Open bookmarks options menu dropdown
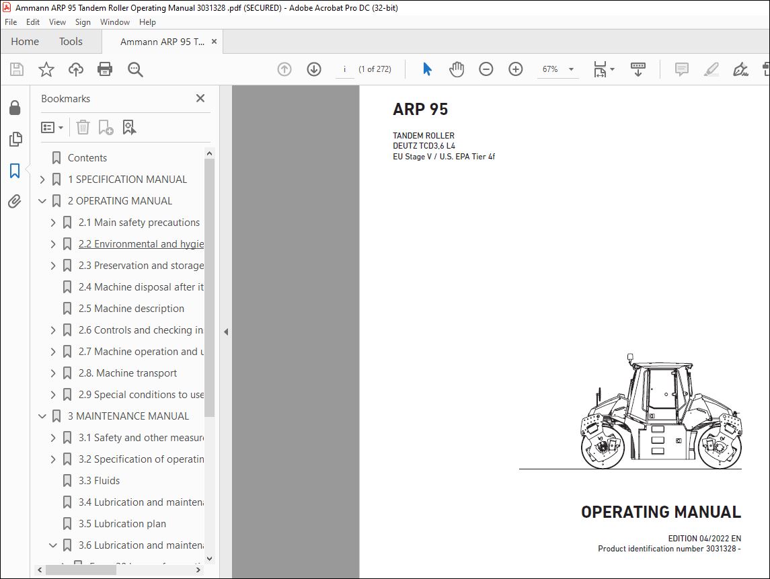770x579 pixels. click(52, 128)
